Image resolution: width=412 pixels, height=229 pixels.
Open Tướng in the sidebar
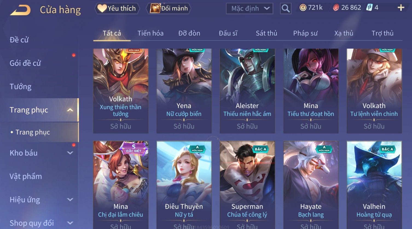tap(21, 87)
